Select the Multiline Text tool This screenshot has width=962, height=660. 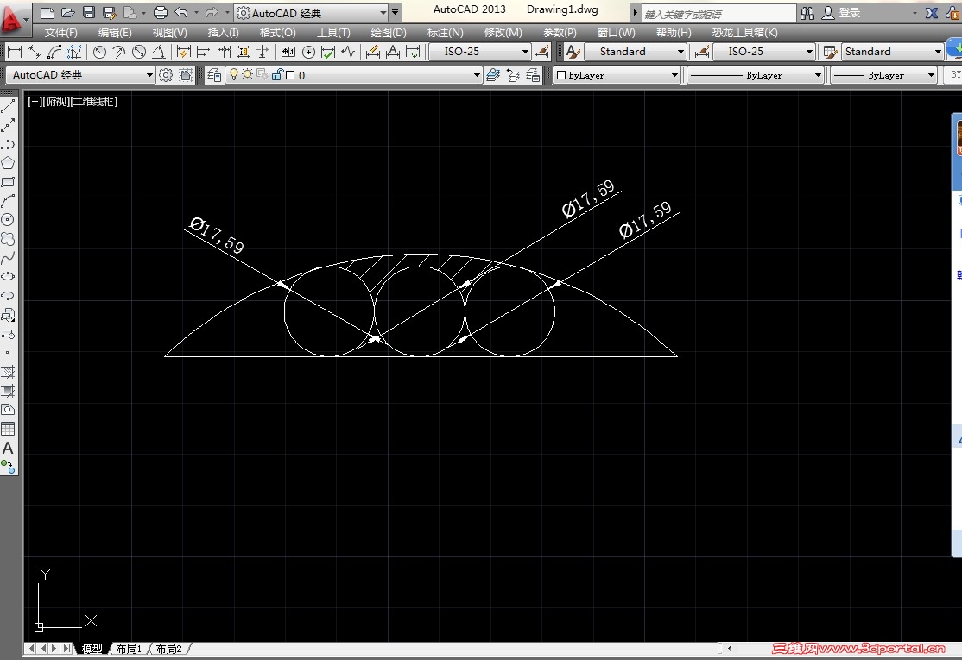tap(8, 448)
